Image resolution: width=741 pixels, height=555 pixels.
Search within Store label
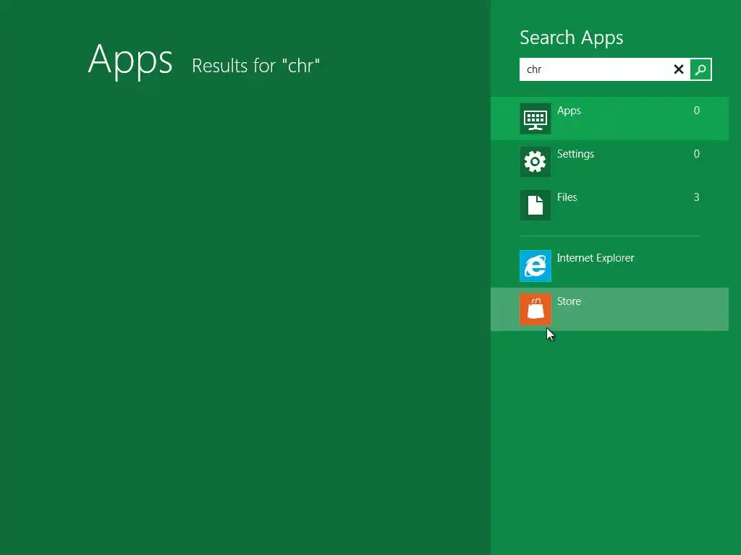[x=569, y=301]
